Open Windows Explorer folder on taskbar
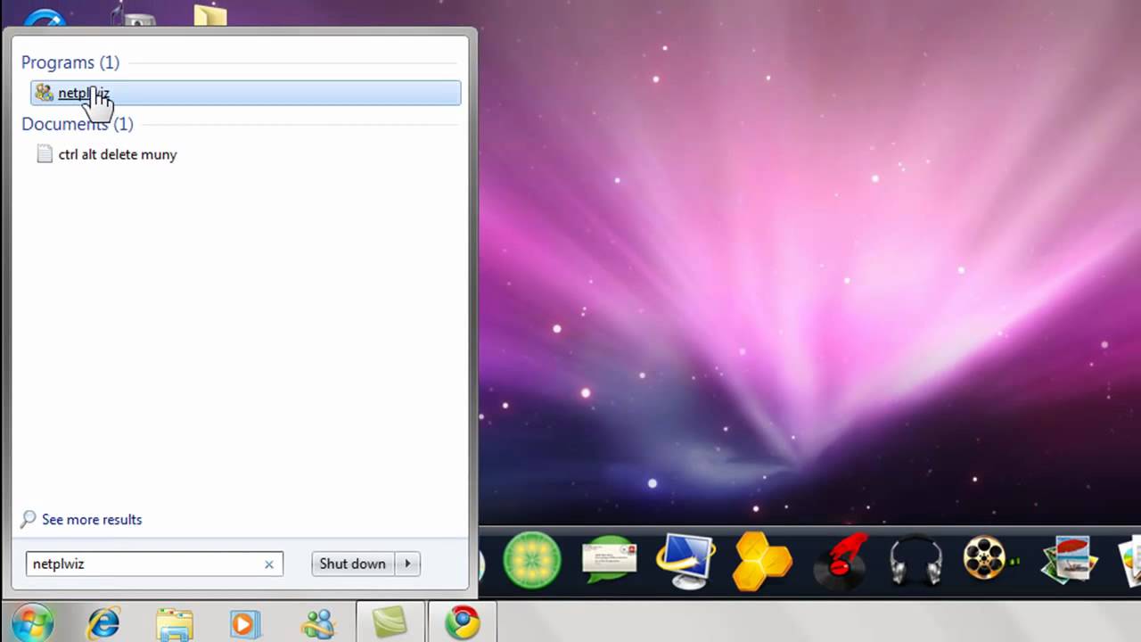The image size is (1141, 642). pos(175,623)
